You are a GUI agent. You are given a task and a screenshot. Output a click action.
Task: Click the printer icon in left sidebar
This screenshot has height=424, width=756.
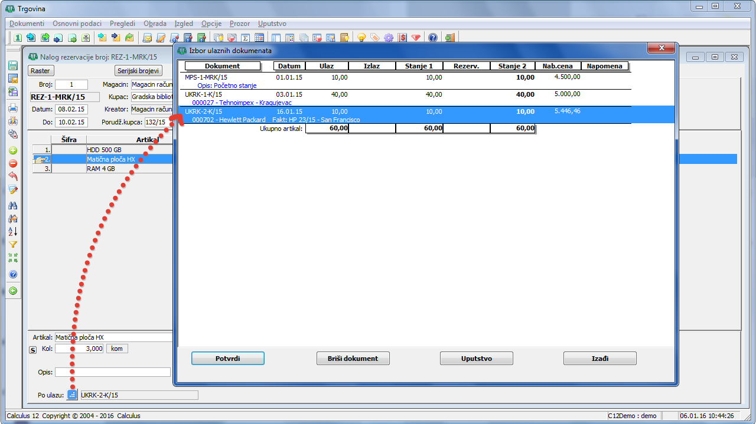point(13,108)
